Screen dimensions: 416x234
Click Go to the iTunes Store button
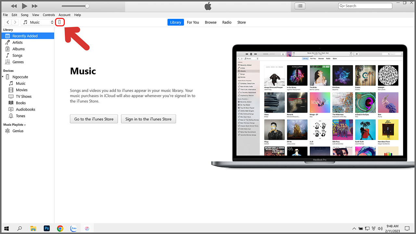pyautogui.click(x=94, y=119)
